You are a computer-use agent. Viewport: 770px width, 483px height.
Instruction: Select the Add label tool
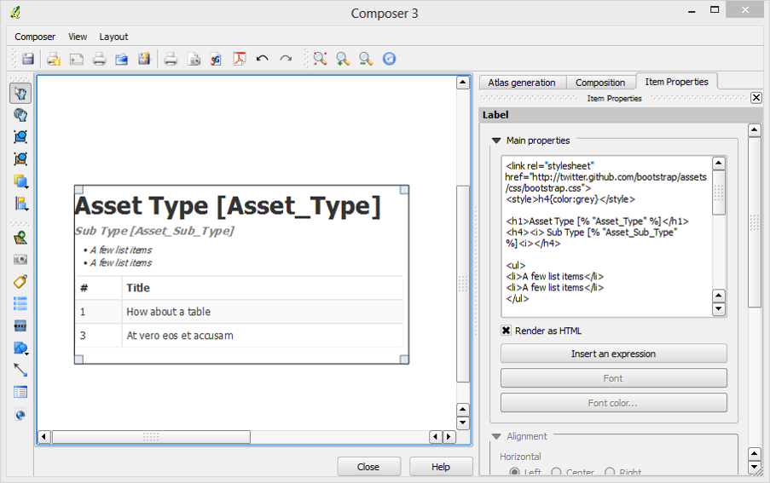click(x=20, y=281)
